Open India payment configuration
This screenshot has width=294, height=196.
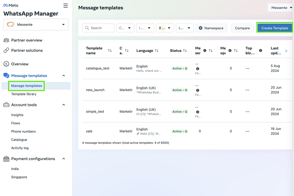tap(15, 169)
